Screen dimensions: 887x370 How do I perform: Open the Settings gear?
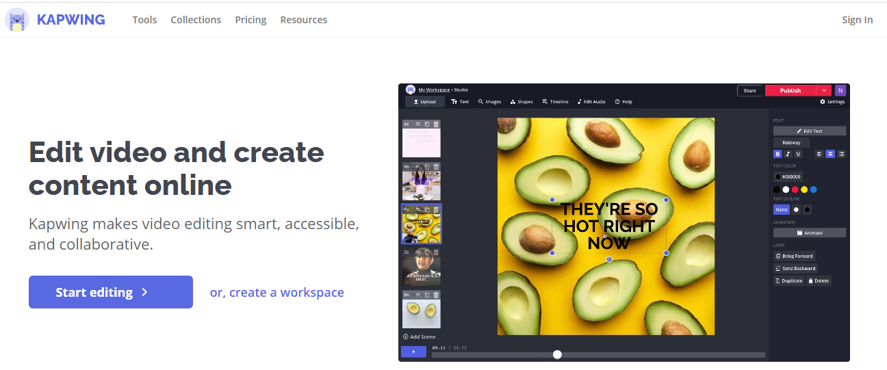pos(832,102)
